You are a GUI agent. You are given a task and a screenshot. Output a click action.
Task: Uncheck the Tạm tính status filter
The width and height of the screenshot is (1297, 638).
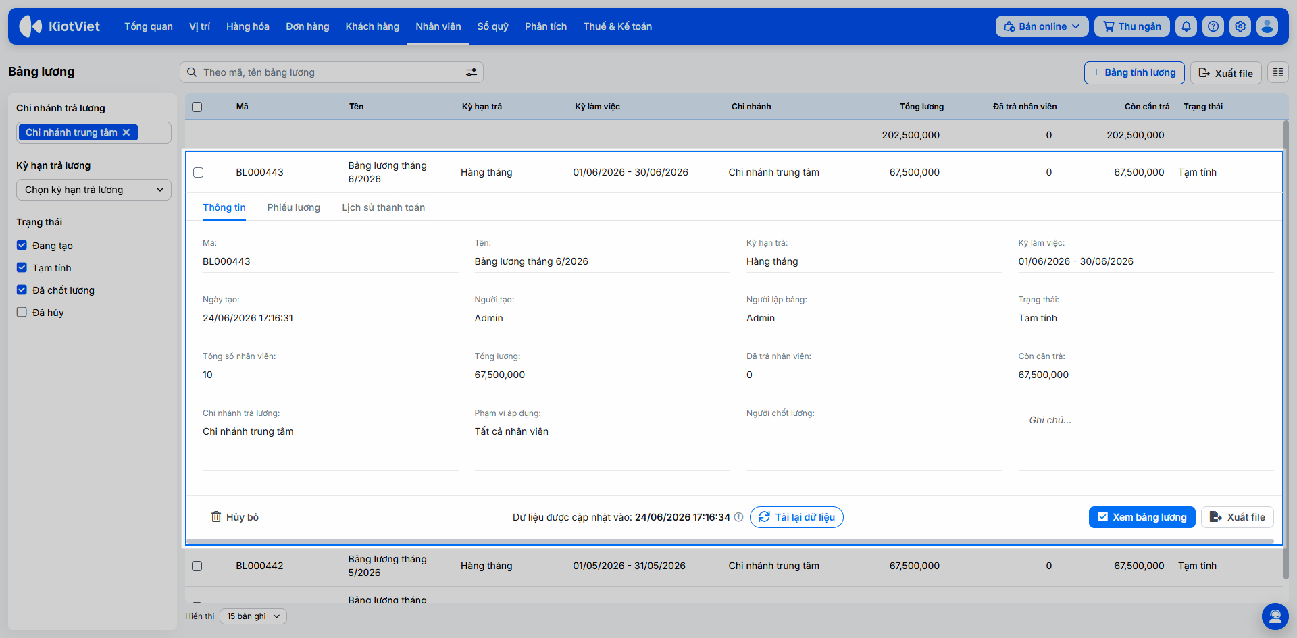pyautogui.click(x=22, y=267)
